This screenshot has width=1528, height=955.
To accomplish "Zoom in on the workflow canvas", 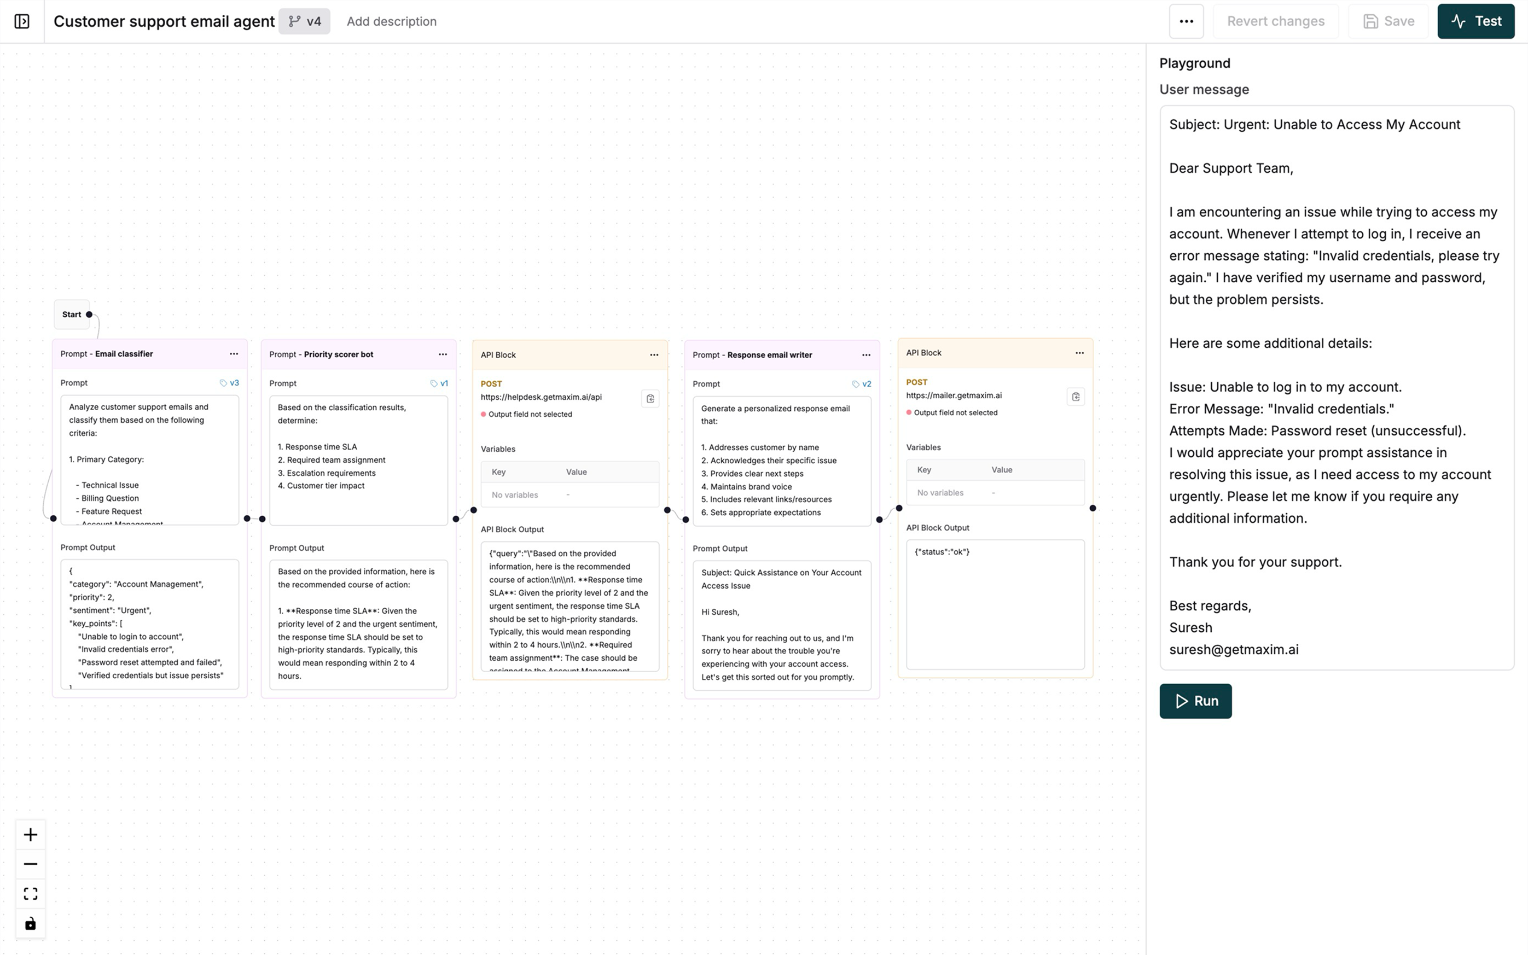I will point(30,834).
